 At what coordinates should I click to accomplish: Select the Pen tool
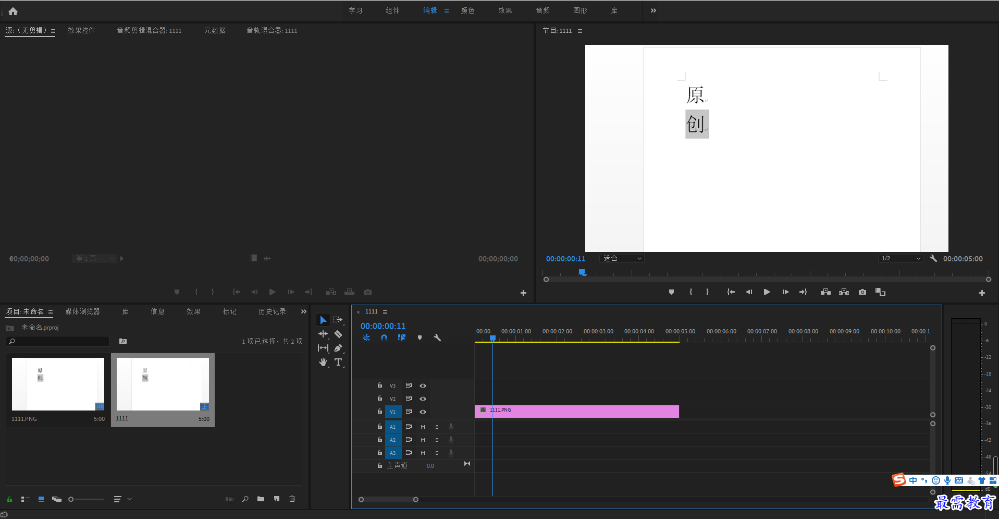tap(338, 348)
